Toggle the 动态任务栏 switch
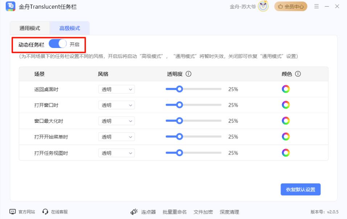 58,44
